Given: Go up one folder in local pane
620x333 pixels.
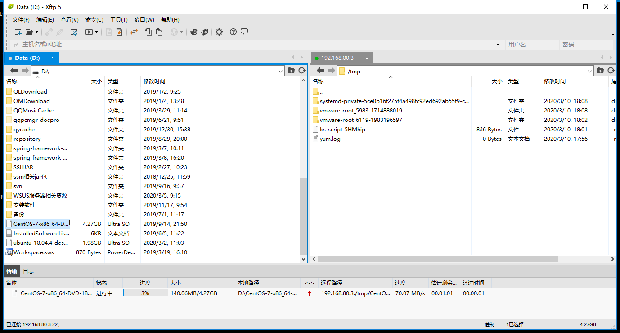Looking at the screenshot, I should click(291, 71).
